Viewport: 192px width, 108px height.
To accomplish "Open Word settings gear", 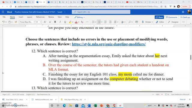I will click(x=183, y=12).
